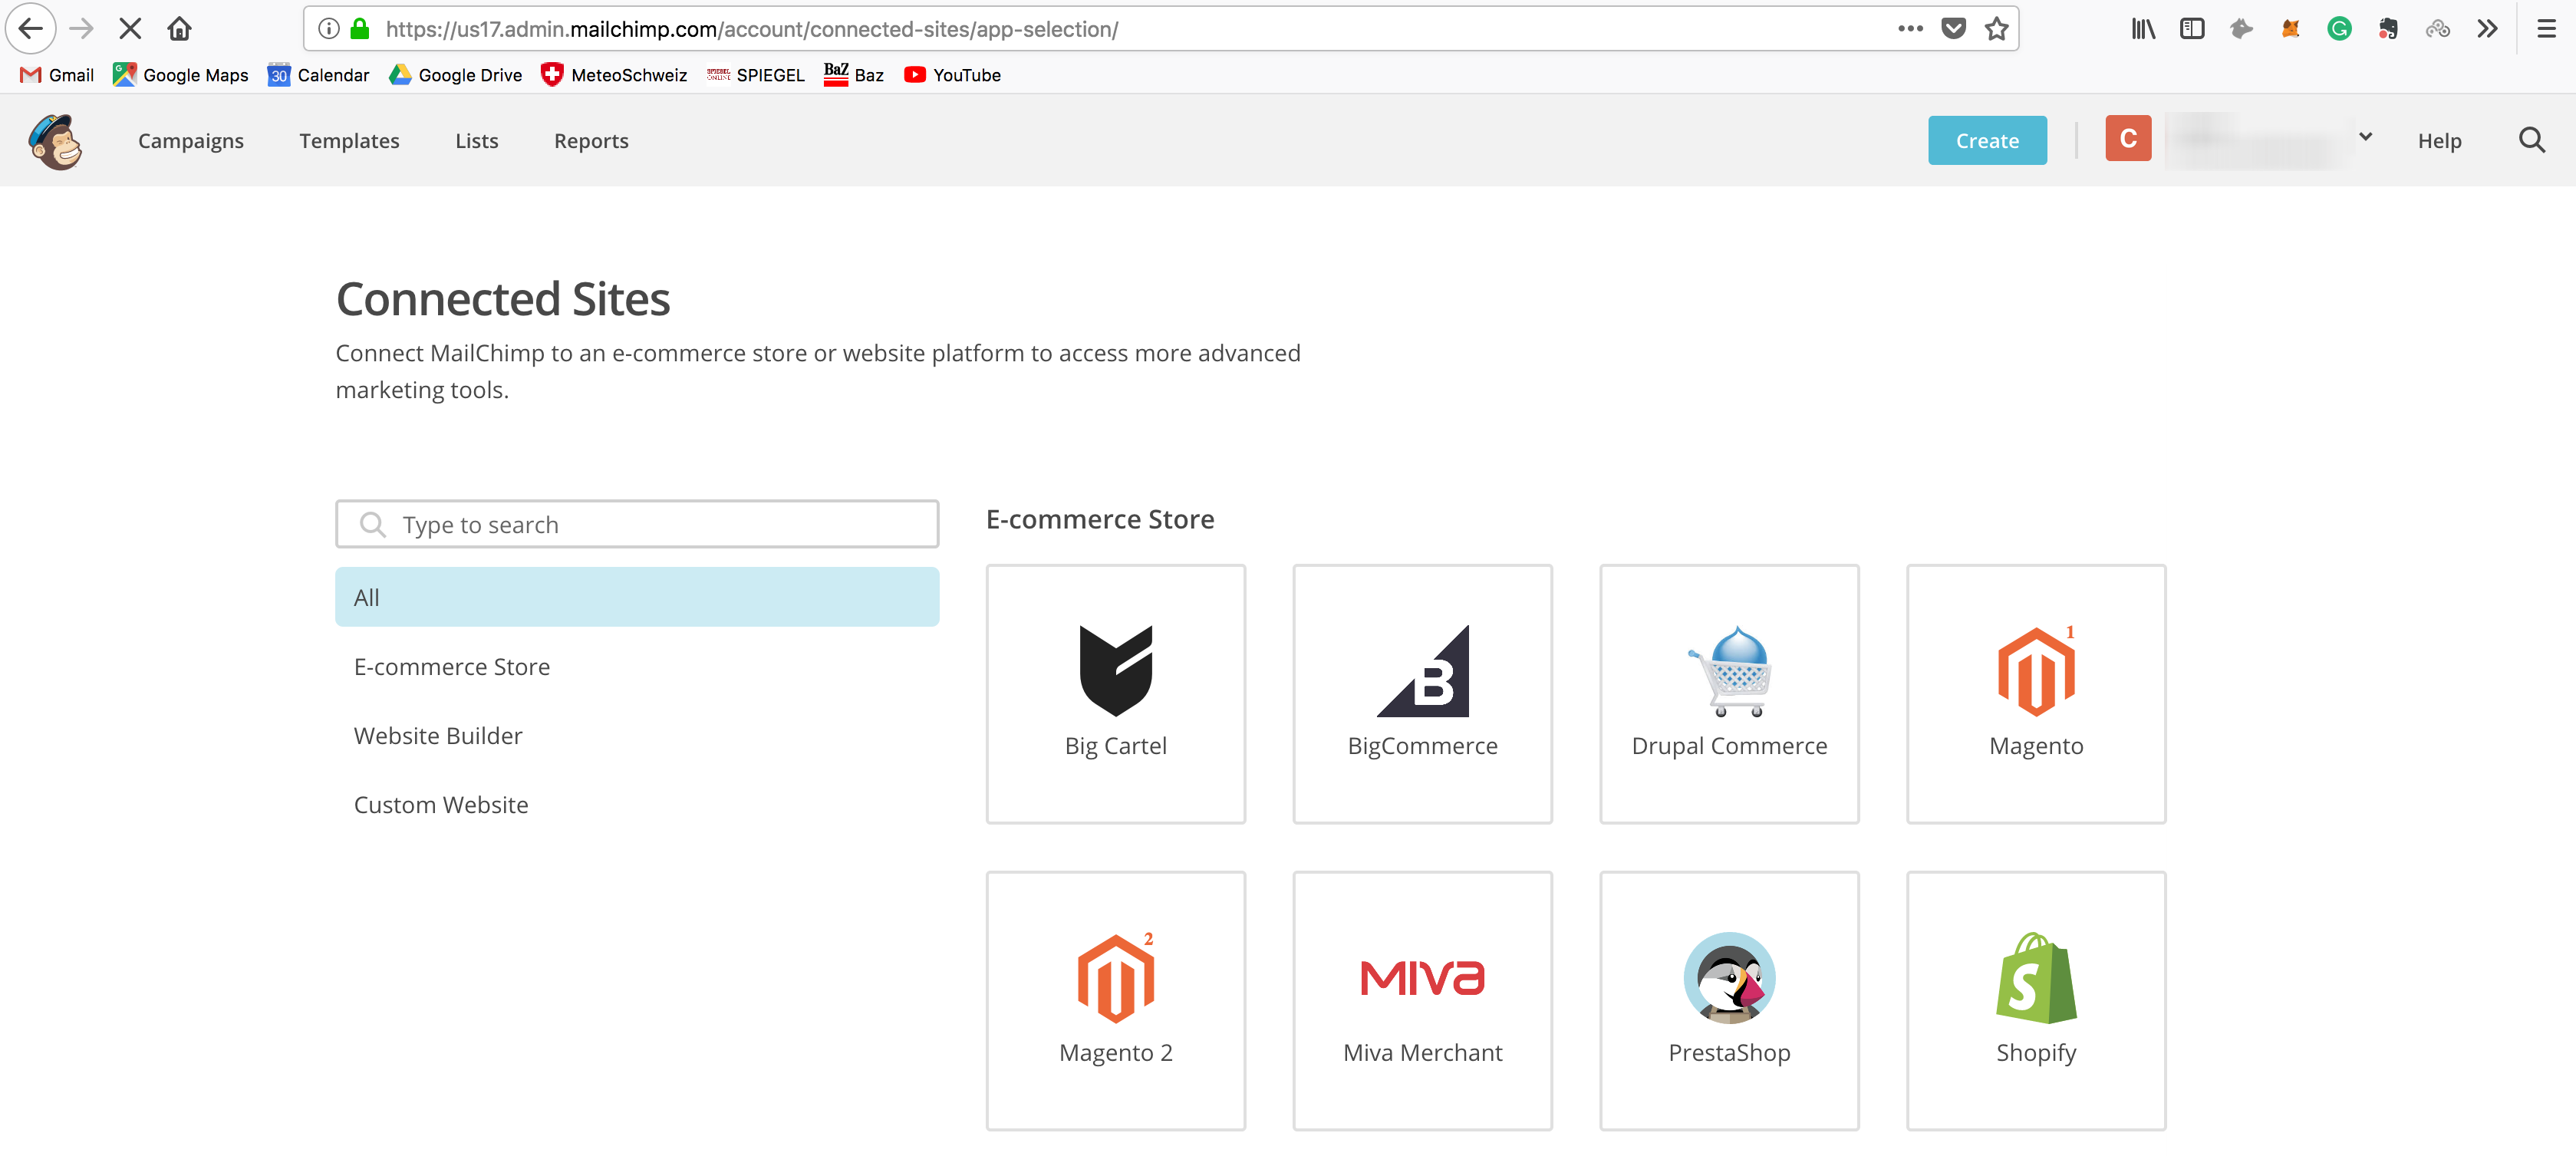Open Campaigns menu
This screenshot has width=2576, height=1156.
tap(191, 141)
